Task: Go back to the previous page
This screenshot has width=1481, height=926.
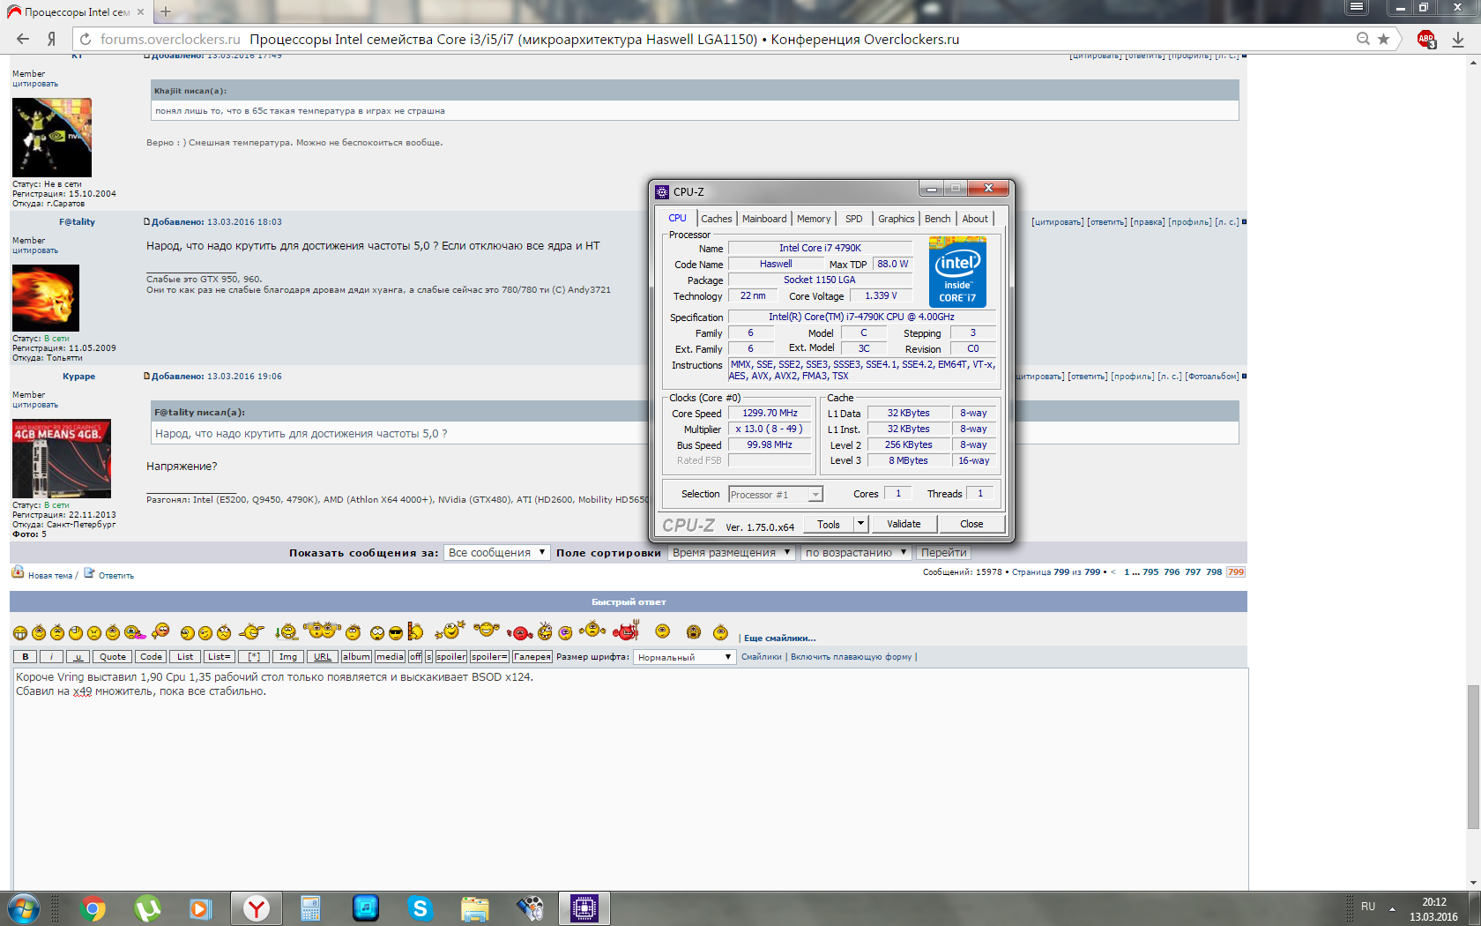Action: 23,39
